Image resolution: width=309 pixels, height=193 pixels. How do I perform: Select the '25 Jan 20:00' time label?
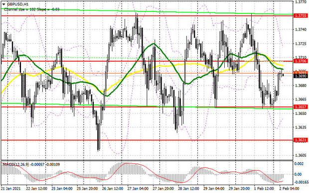[87, 189]
